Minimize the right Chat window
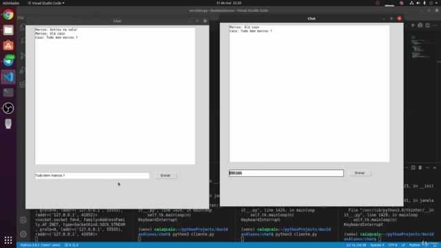 point(384,19)
